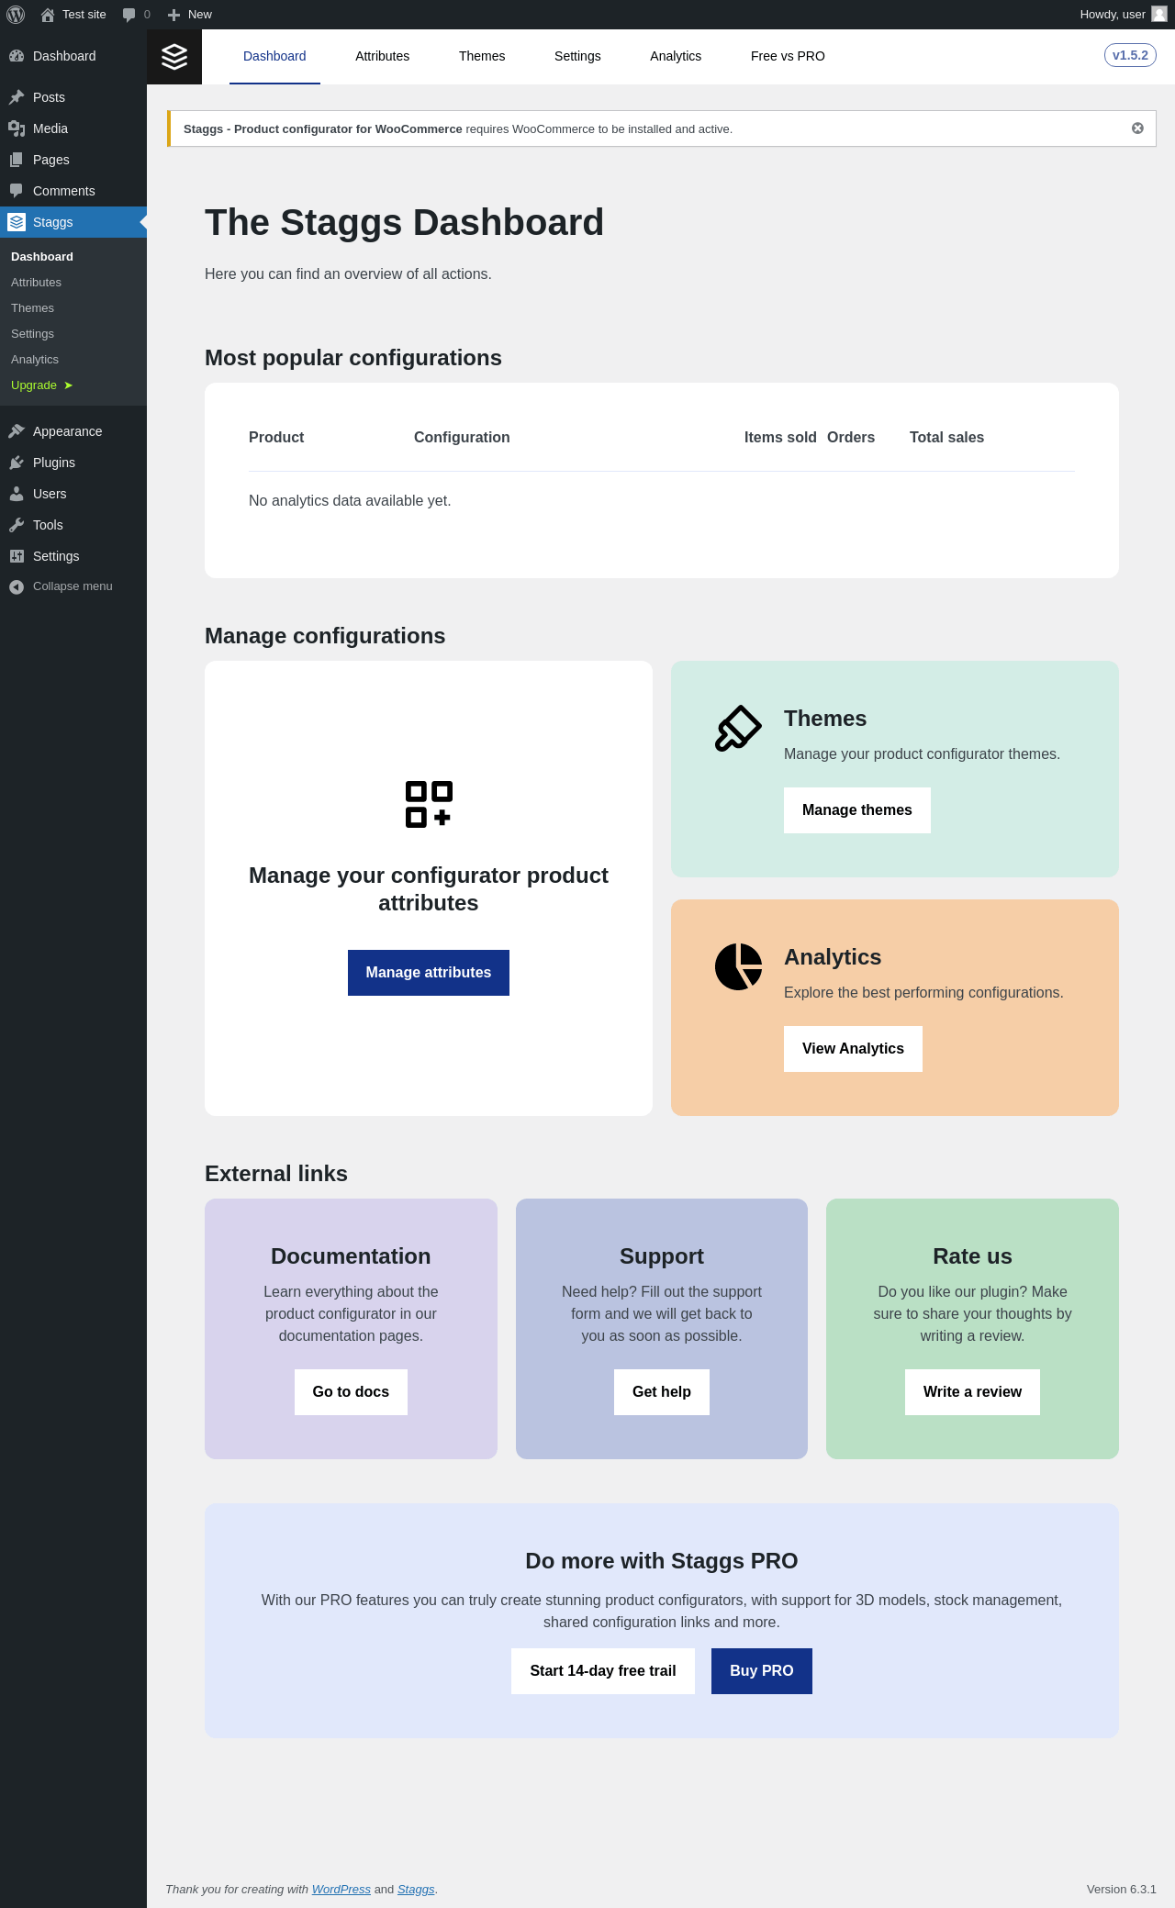
Task: Click the Posts pushpin icon
Action: [x=17, y=97]
